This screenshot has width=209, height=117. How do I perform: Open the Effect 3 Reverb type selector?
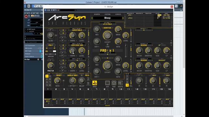click(144, 60)
